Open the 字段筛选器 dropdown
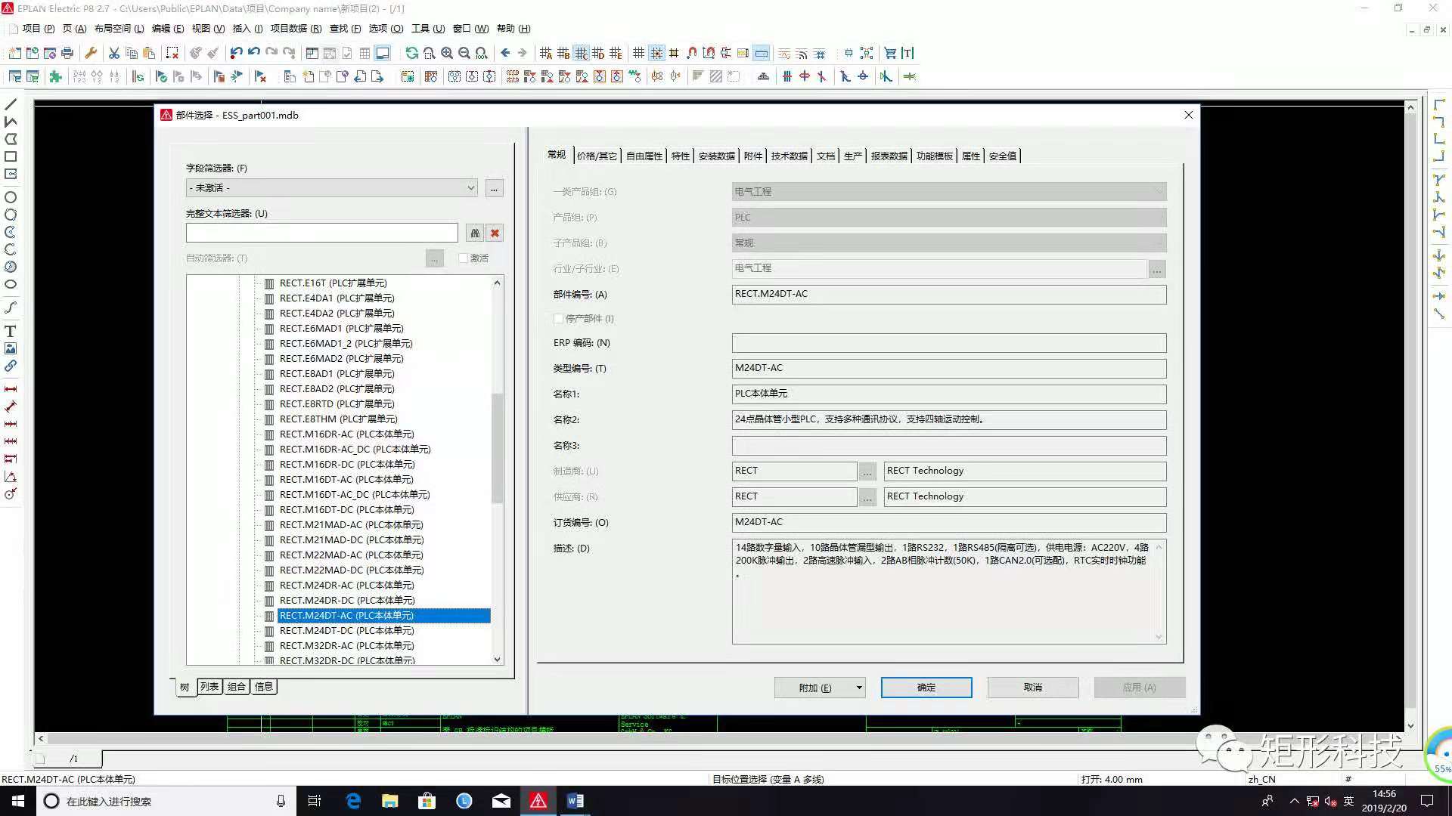The width and height of the screenshot is (1452, 816). click(332, 188)
